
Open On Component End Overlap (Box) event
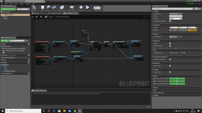click(x=14, y=51)
